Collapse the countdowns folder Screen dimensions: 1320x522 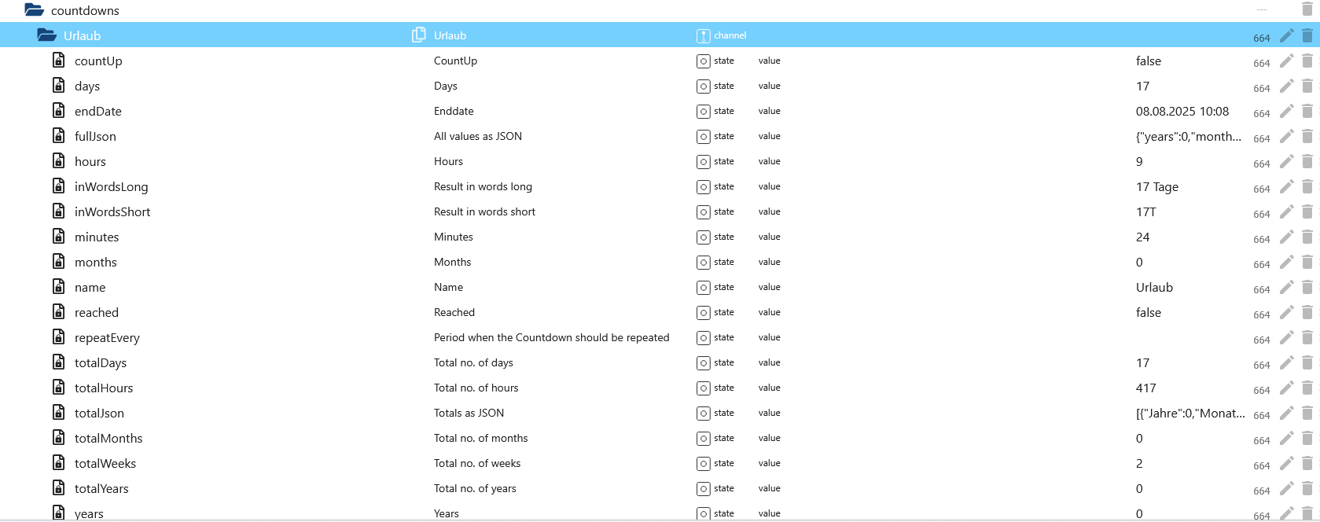[x=34, y=10]
